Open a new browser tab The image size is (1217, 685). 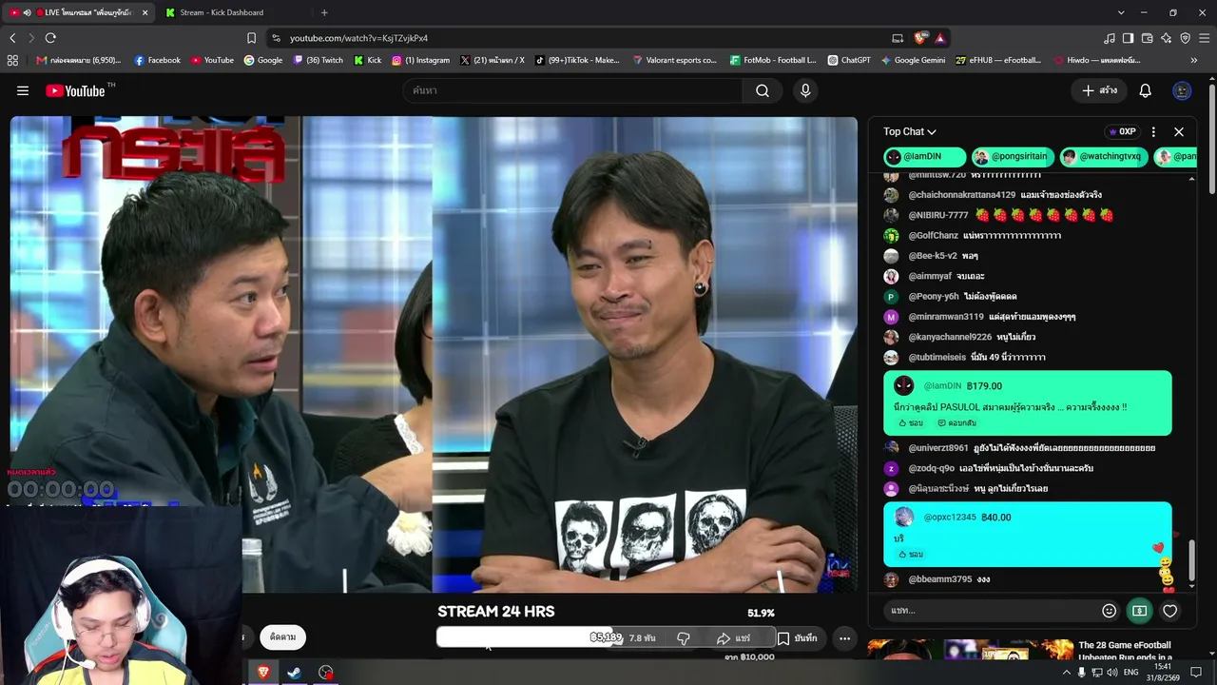point(324,12)
